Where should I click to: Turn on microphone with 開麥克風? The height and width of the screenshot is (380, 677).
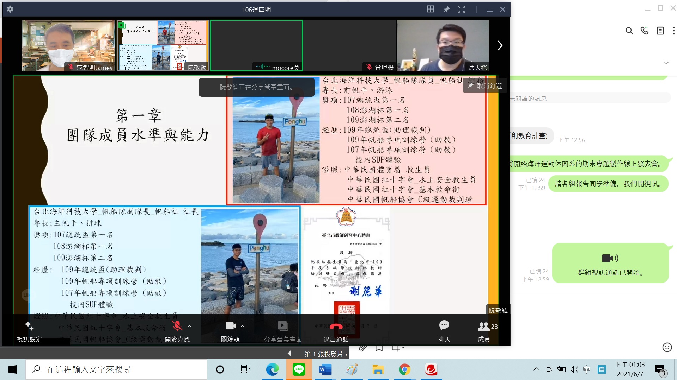coord(177,331)
